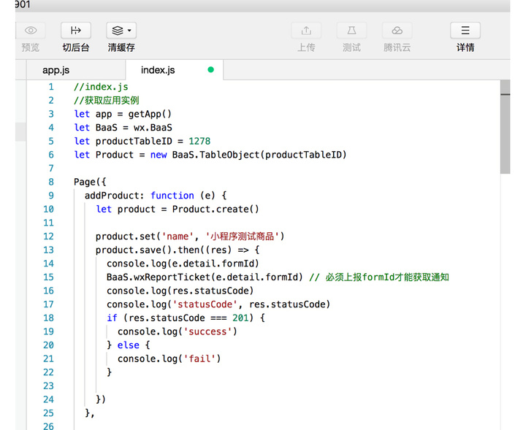This screenshot has height=430, width=526.
Task: Click the 预览 preview eye icon
Action: point(31,31)
